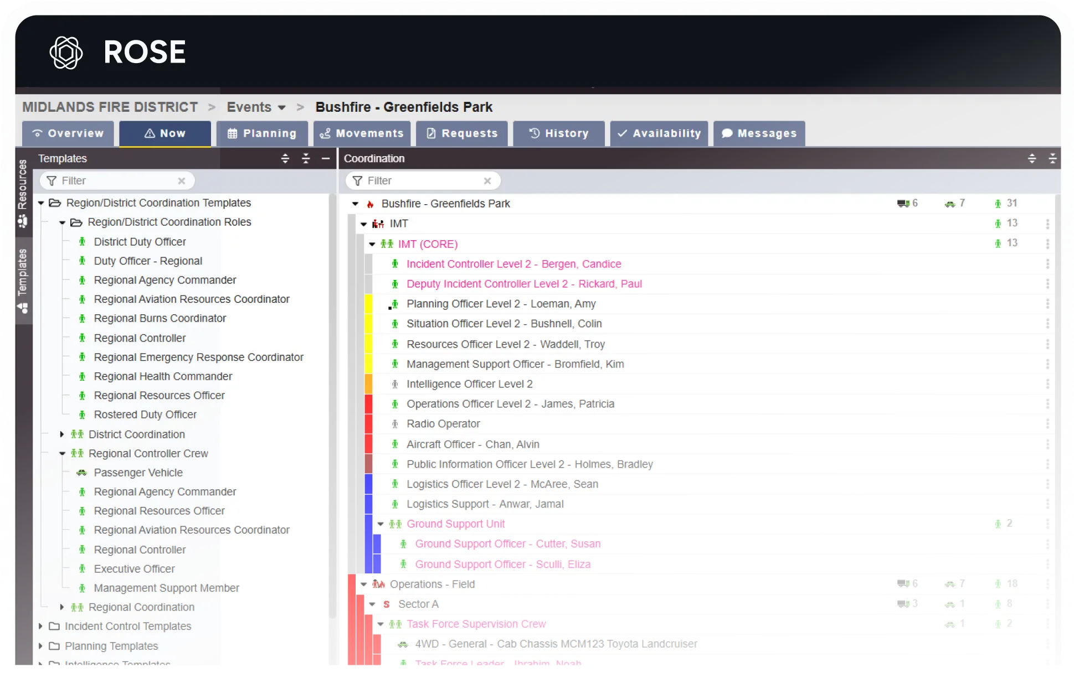Collapse all rows in the Templates panel
The height and width of the screenshot is (678, 1074).
306,159
